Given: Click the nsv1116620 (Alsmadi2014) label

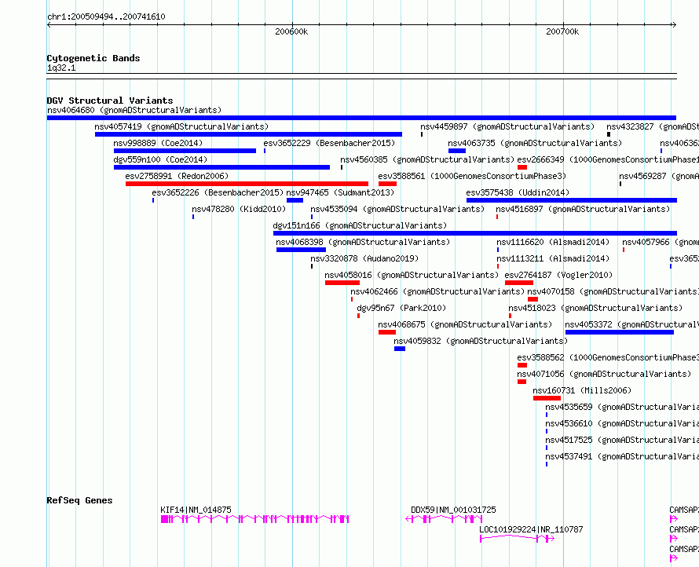Looking at the screenshot, I should click(x=553, y=242).
